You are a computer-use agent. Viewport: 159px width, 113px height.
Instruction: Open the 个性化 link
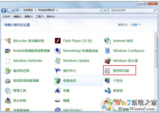pos(118,81)
